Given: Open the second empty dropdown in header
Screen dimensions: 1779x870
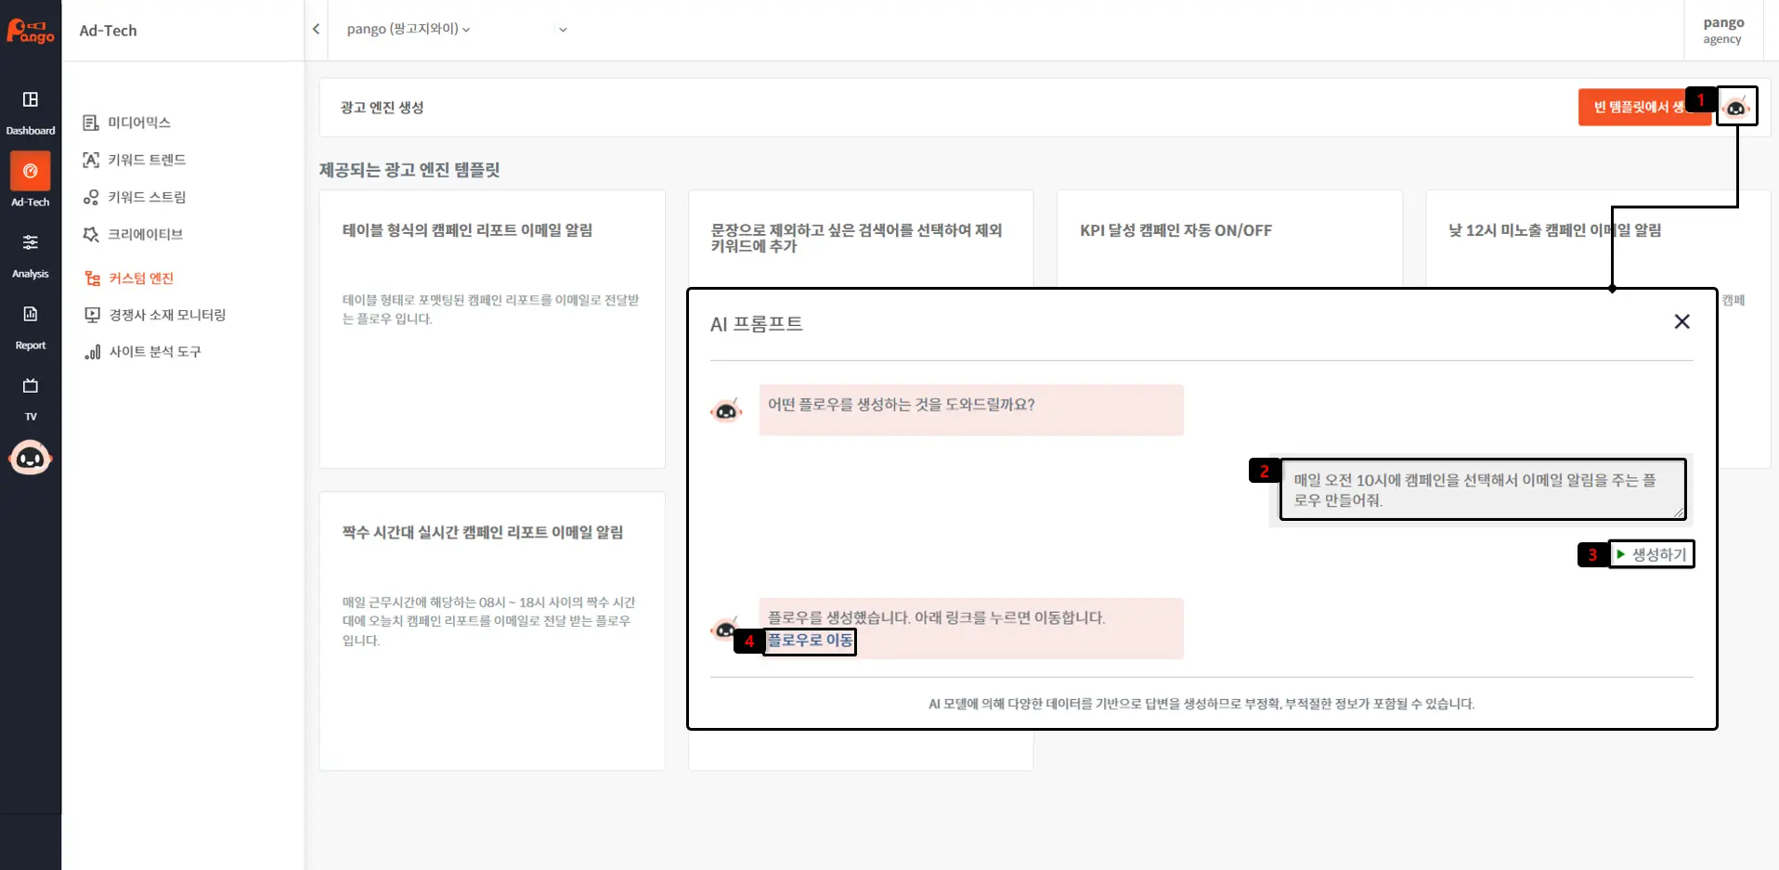Looking at the screenshot, I should [x=563, y=30].
